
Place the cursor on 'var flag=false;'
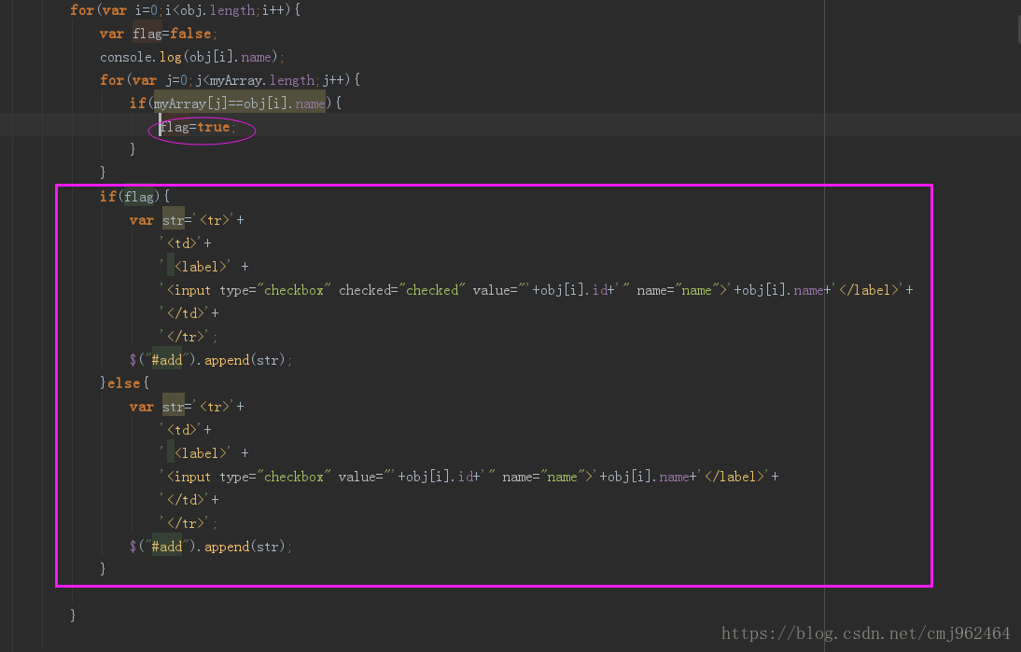[x=159, y=34]
